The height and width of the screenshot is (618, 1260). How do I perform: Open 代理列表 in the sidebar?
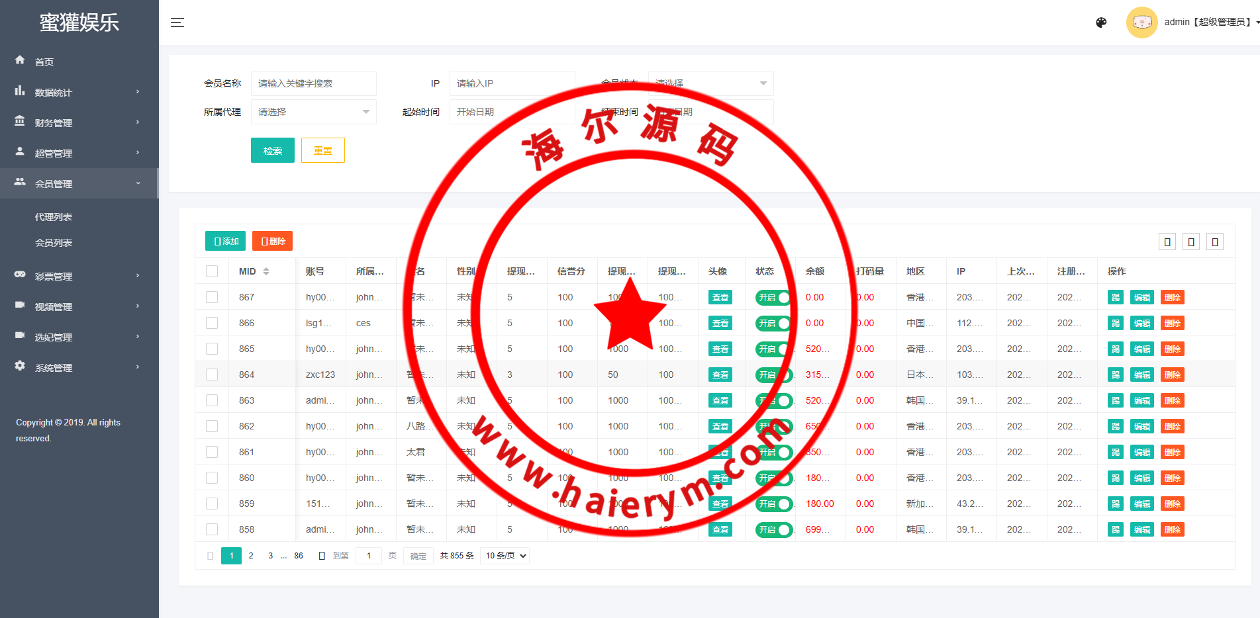[54, 217]
